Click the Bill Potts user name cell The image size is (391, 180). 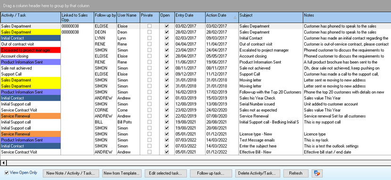[x=128, y=122]
